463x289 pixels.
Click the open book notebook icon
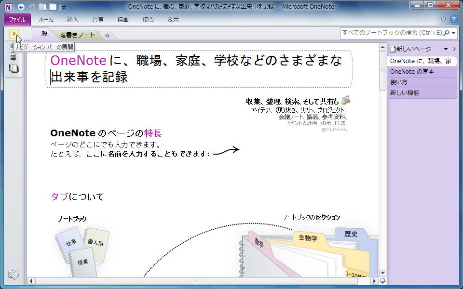click(x=14, y=69)
